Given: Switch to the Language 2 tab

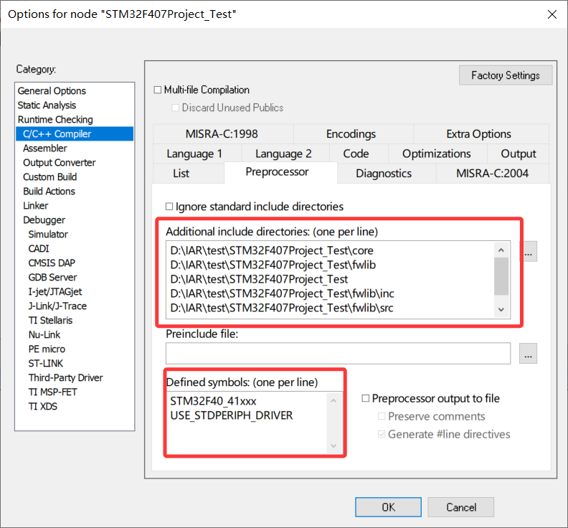Looking at the screenshot, I should point(283,154).
